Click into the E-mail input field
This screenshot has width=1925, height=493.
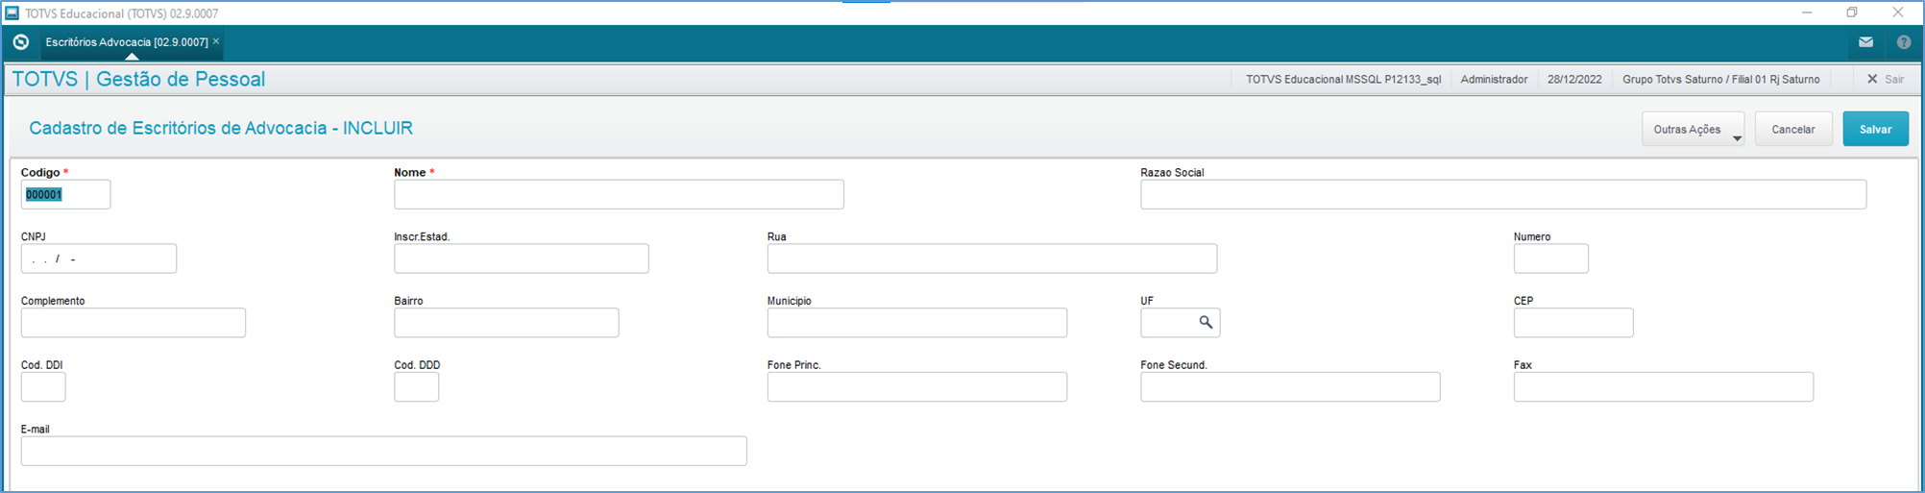tap(384, 452)
